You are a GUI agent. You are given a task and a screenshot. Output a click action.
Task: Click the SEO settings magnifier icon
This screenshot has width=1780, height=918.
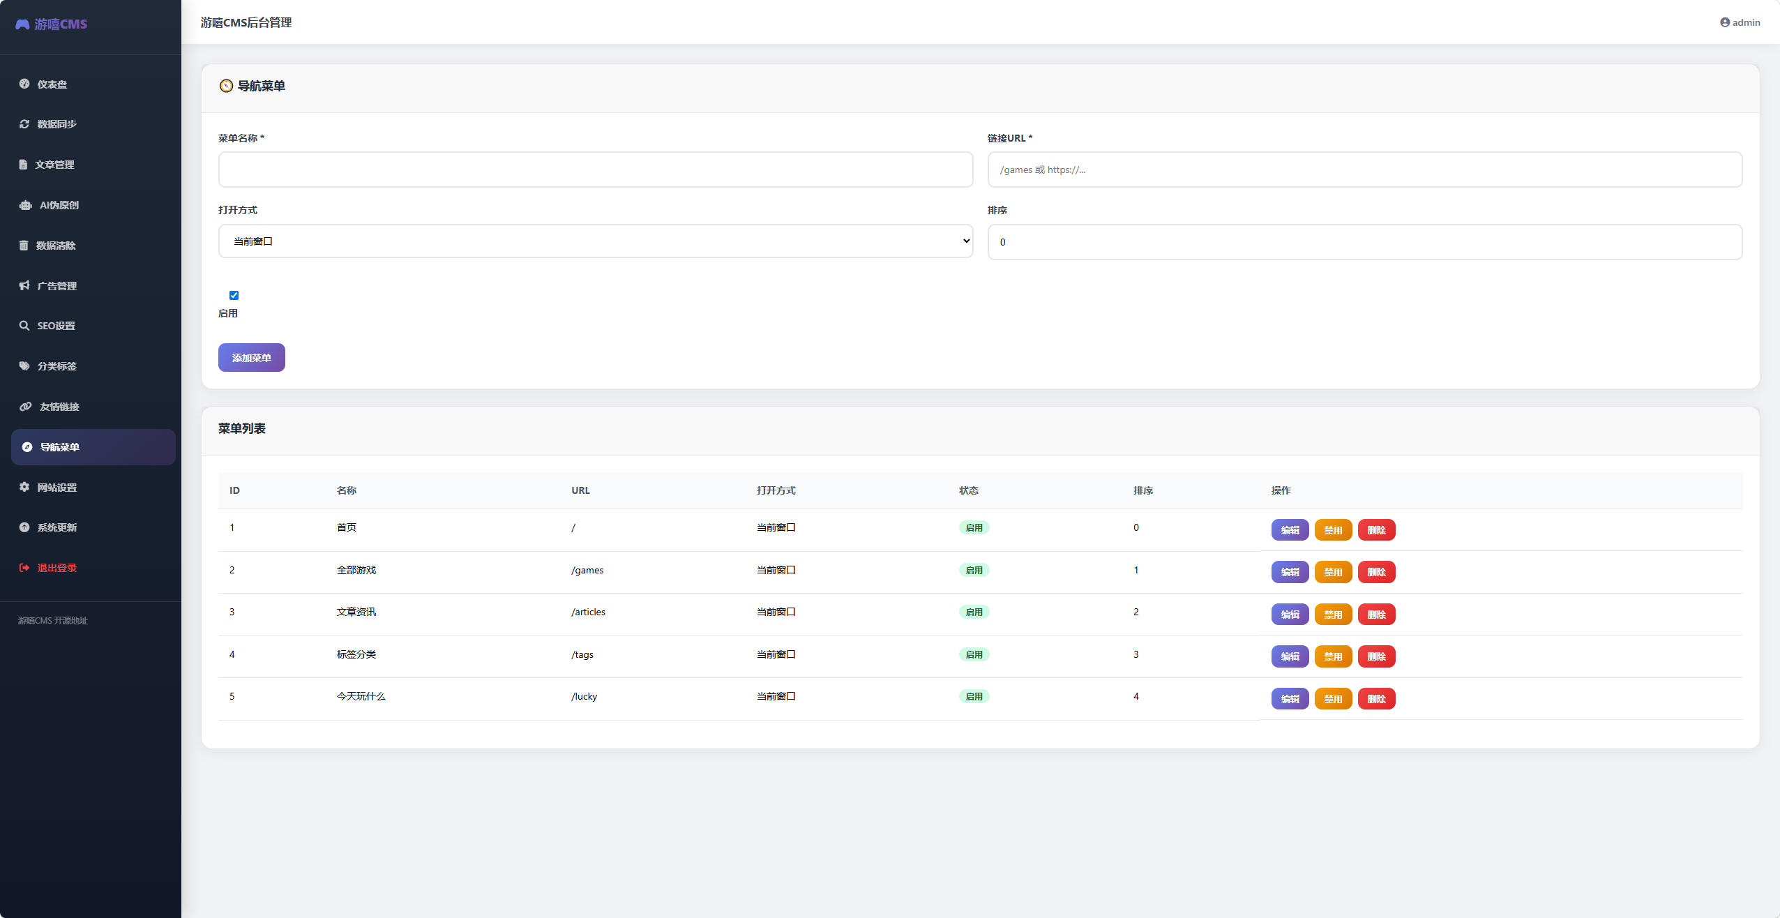[x=24, y=326]
